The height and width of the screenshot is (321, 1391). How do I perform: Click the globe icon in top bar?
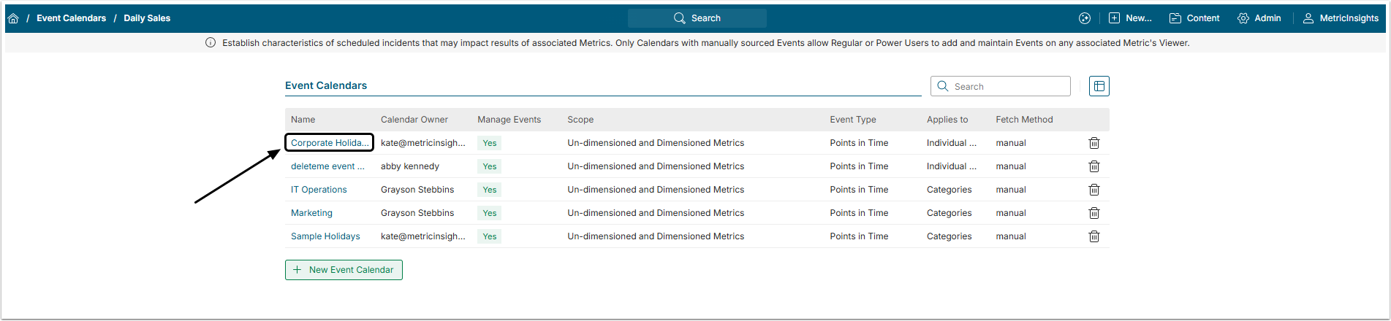pyautogui.click(x=1084, y=18)
